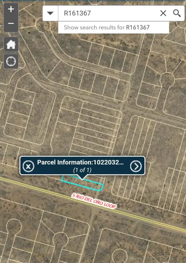Clear the search text with X
Viewport: 186px width, 263px height.
[x=163, y=13]
